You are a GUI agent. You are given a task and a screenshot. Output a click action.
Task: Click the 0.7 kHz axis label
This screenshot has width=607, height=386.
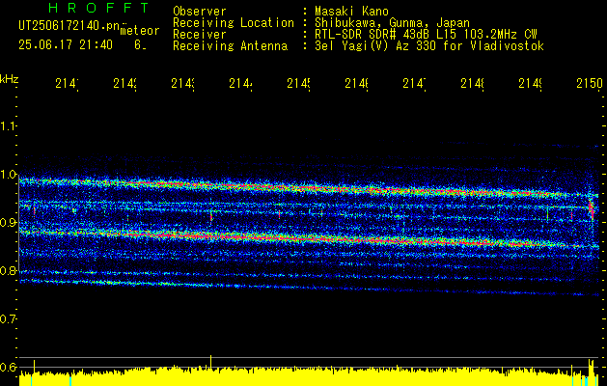[x=8, y=319]
